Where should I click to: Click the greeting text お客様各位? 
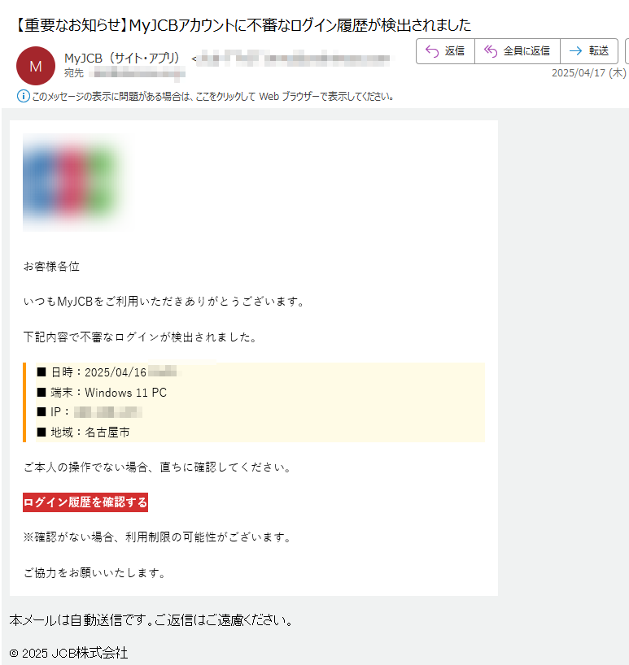pyautogui.click(x=51, y=267)
